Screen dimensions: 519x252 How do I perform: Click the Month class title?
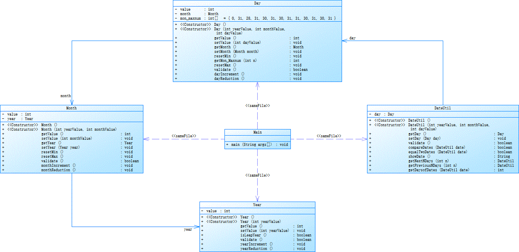pyautogui.click(x=72, y=108)
